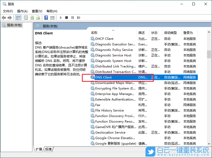Open the Properties icon on the toolbar
The height and width of the screenshot is (158, 212).
click(25, 18)
